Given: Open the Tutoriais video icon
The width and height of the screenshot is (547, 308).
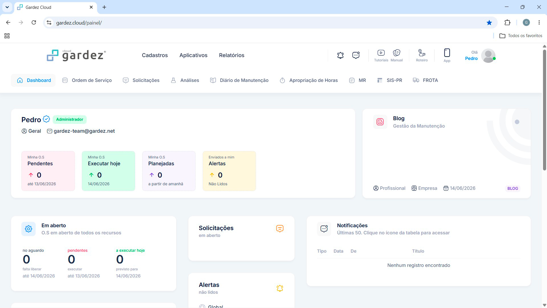Looking at the screenshot, I should click(381, 56).
